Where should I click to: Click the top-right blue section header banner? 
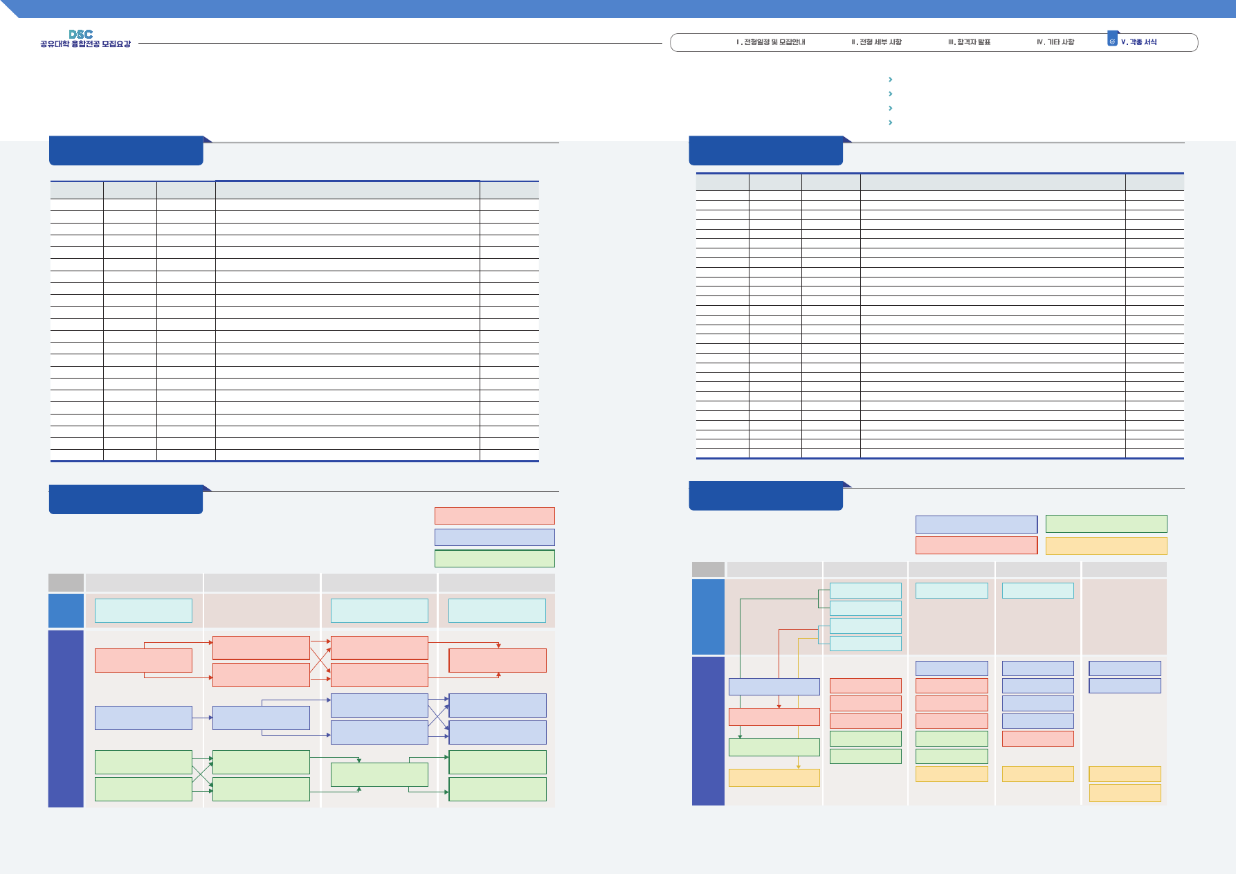[x=765, y=151]
